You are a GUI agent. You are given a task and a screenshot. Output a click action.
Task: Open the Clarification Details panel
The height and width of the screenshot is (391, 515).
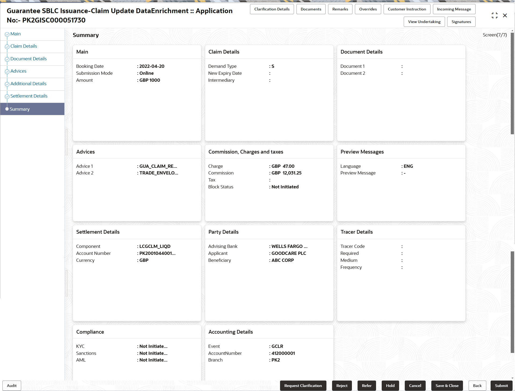click(x=272, y=9)
